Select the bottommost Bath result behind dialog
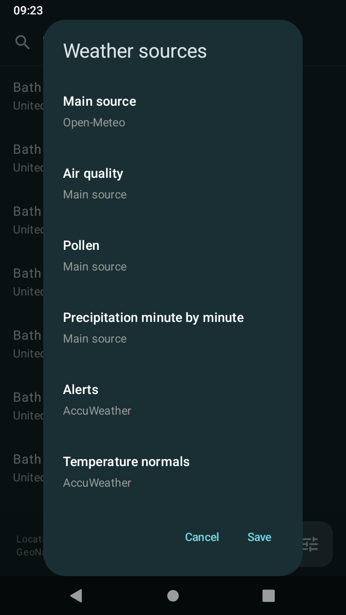The height and width of the screenshot is (615, 346). point(27,468)
